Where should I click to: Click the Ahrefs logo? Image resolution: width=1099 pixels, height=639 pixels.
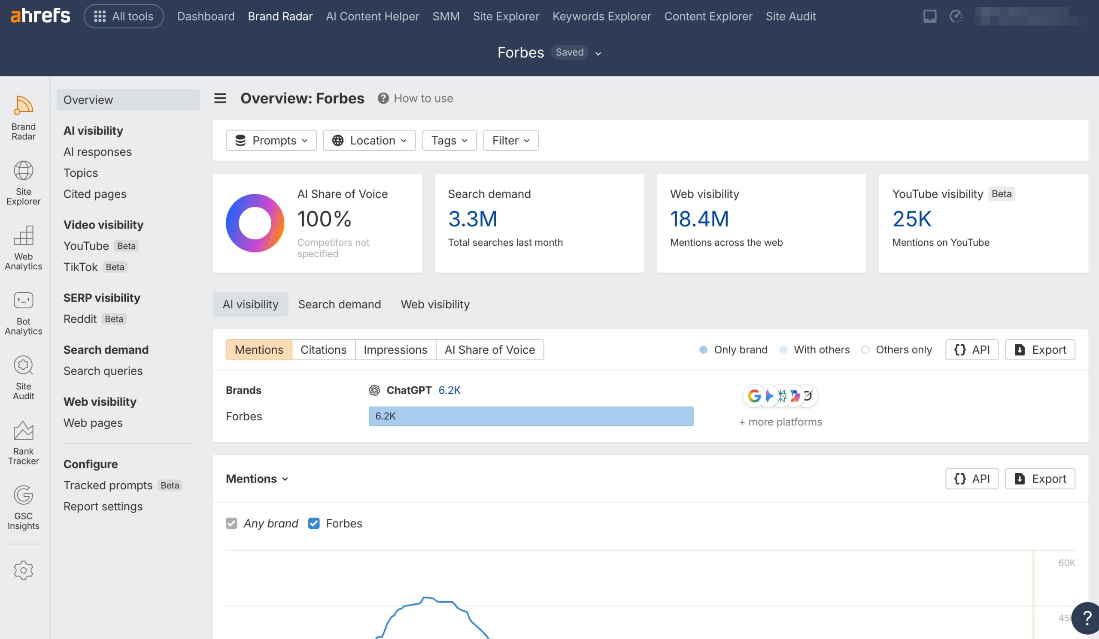click(40, 16)
